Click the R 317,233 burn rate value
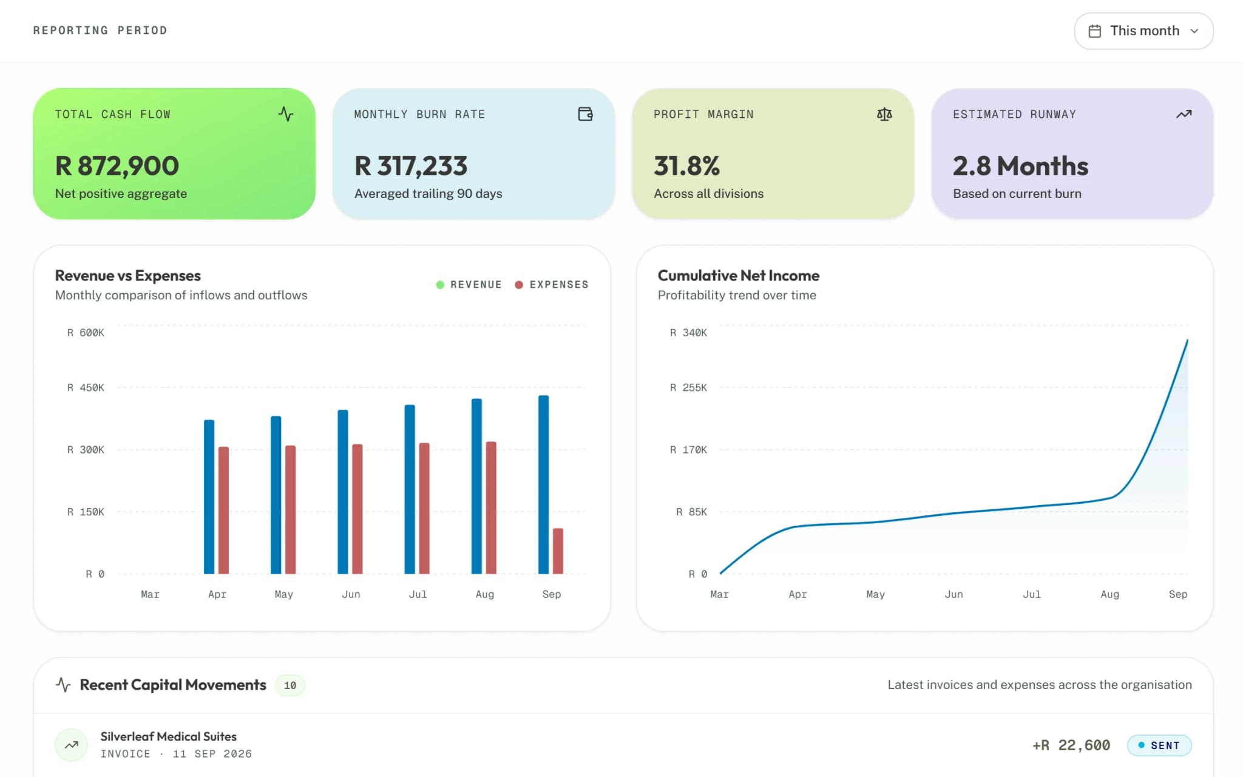The width and height of the screenshot is (1243, 777). [411, 166]
